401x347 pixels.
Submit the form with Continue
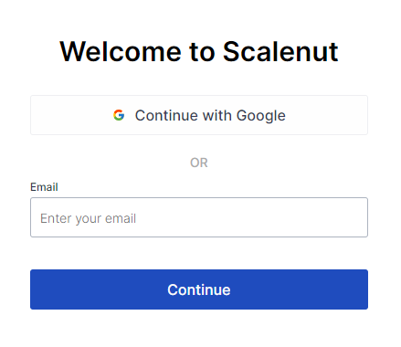click(199, 289)
